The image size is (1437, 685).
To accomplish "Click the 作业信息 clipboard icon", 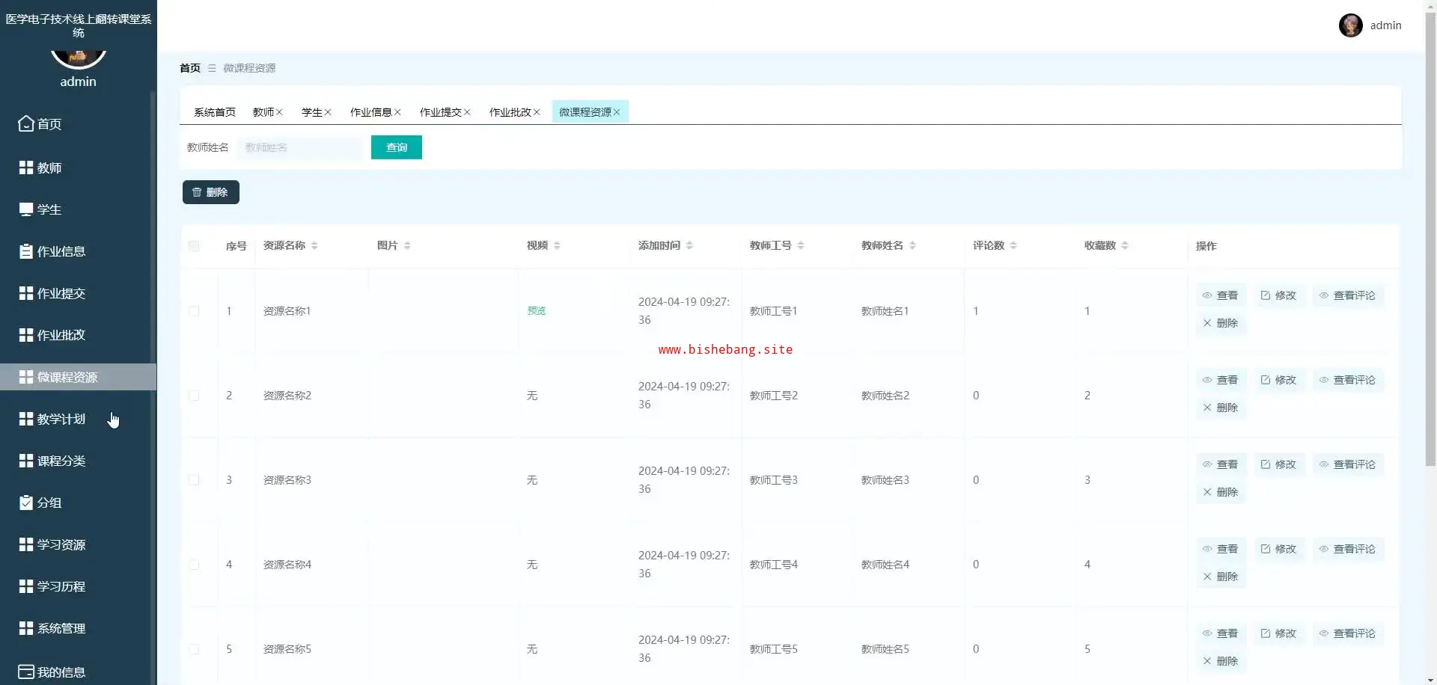I will click(26, 251).
